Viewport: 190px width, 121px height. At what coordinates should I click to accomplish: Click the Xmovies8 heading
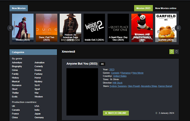click(x=68, y=52)
